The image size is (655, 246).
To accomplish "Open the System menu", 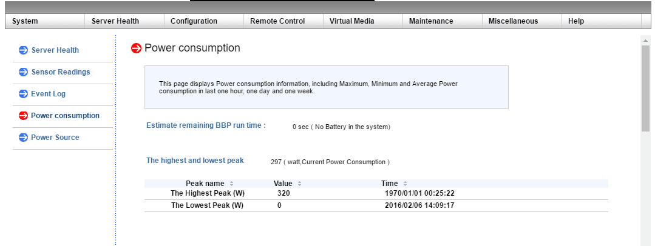I will pos(25,21).
